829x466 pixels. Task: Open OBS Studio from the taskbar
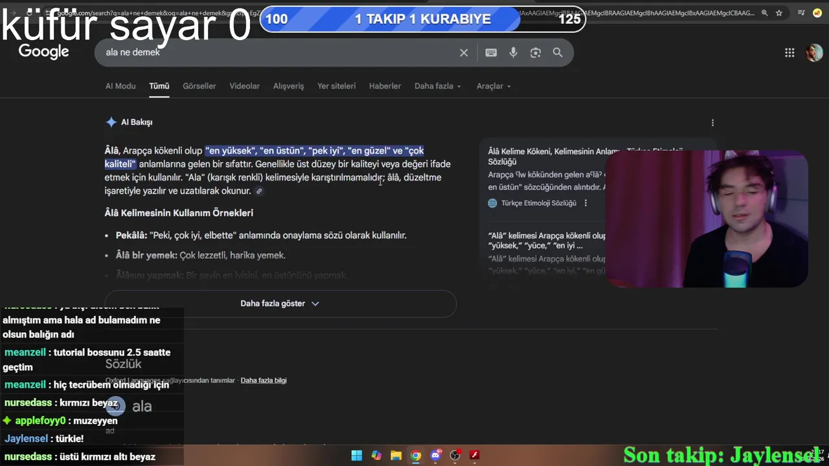tap(455, 456)
